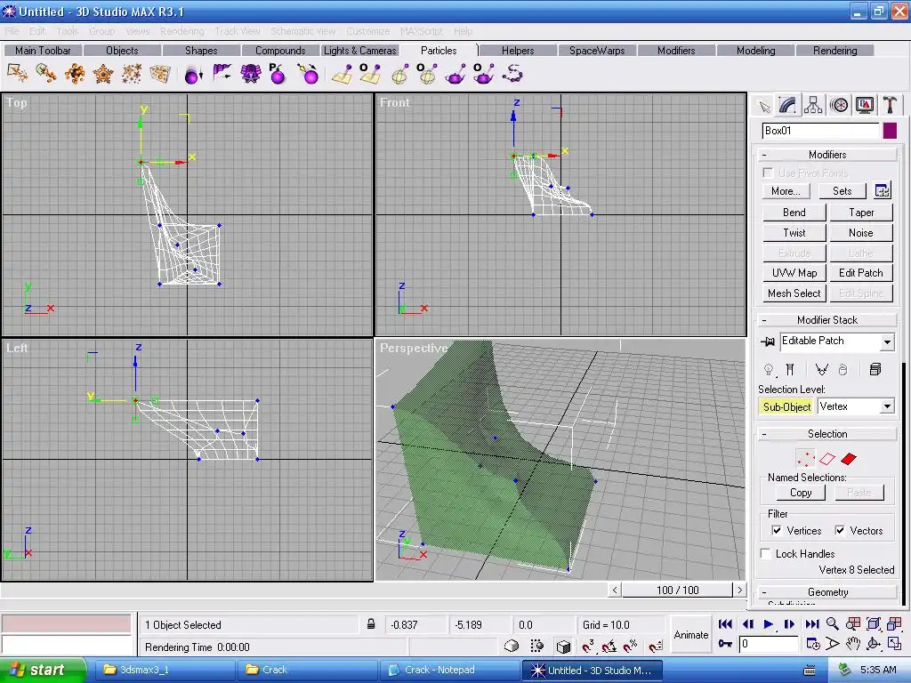Collapse the Selection rollout

(826, 434)
